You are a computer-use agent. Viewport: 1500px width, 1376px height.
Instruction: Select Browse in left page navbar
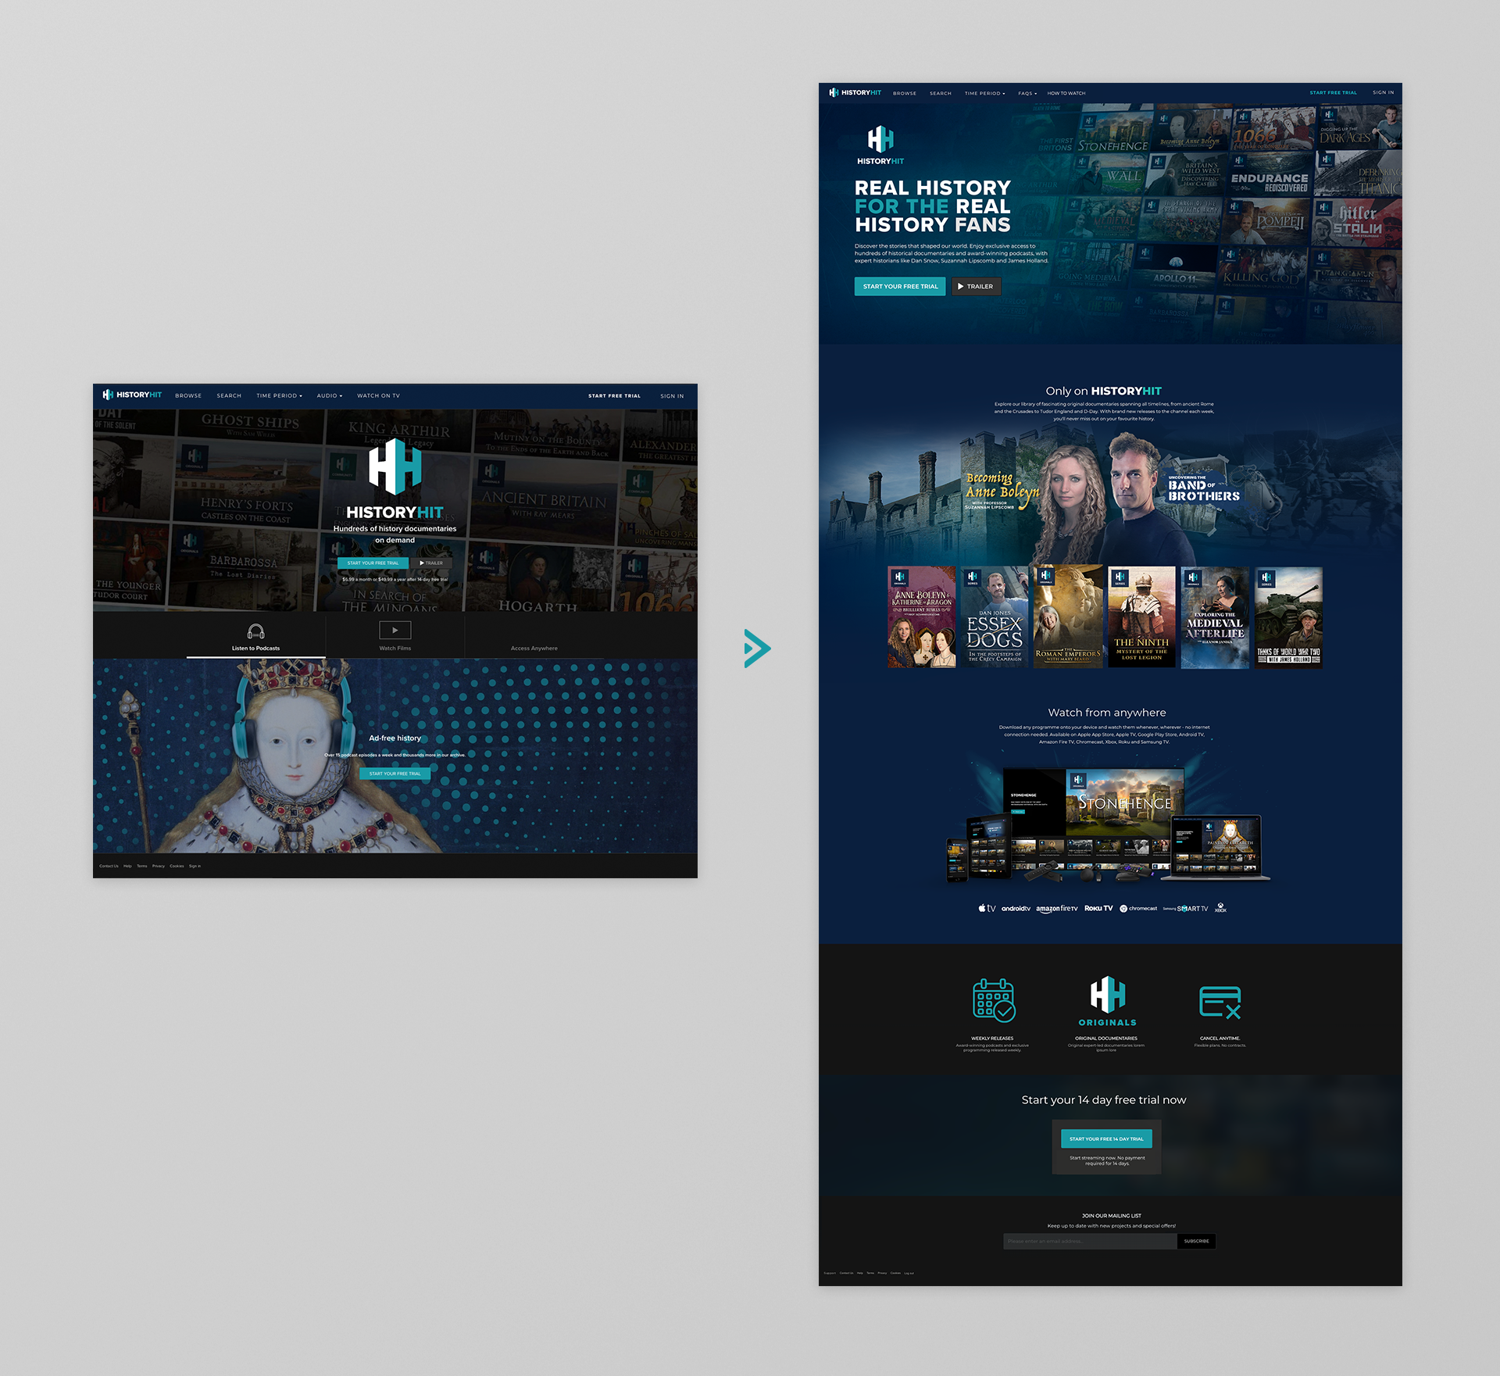coord(188,395)
